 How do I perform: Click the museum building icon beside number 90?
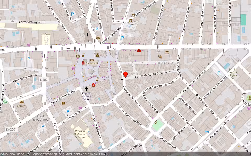(167, 53)
